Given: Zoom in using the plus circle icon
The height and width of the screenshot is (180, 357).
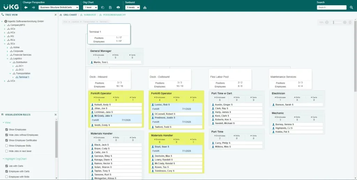Looking at the screenshot, I should (x=345, y=22).
